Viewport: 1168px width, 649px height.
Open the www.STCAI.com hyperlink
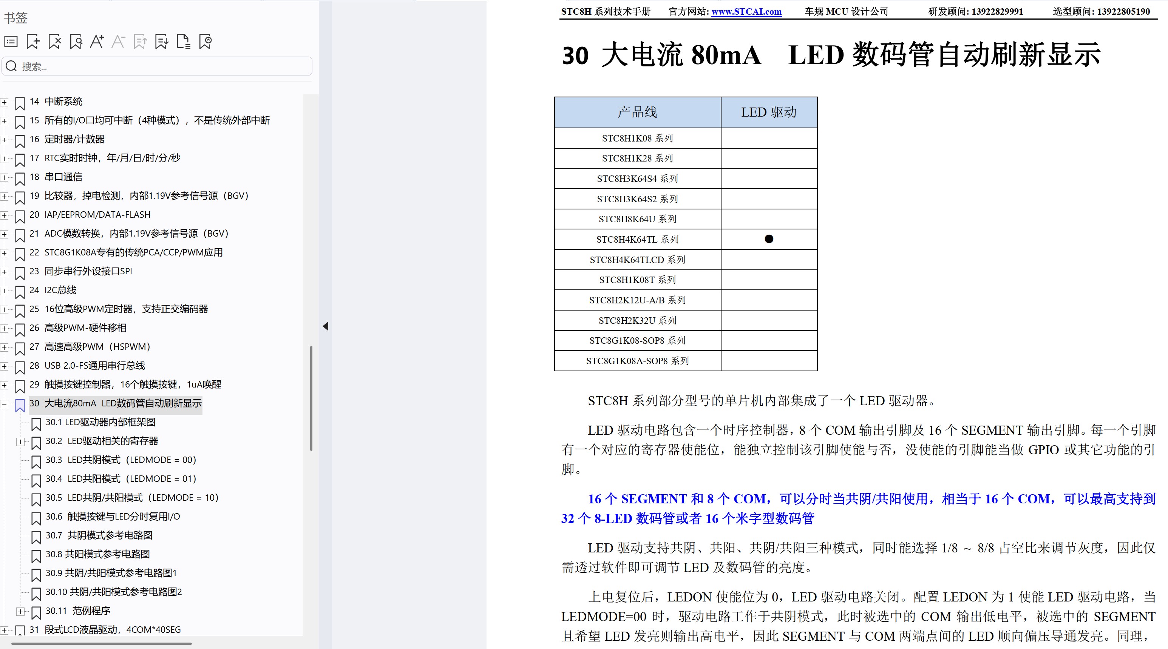click(746, 11)
